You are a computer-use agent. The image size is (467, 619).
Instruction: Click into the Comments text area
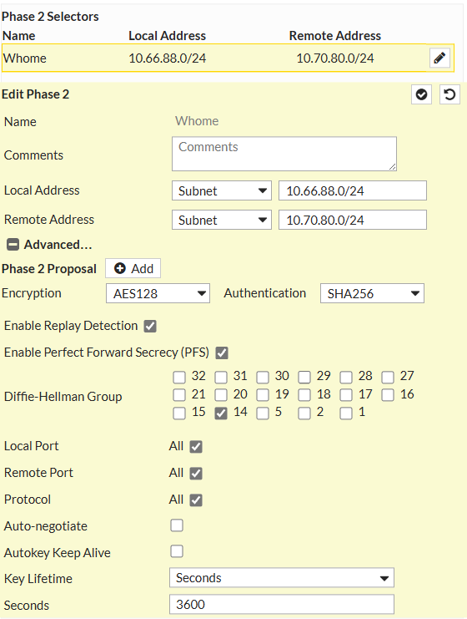(284, 154)
